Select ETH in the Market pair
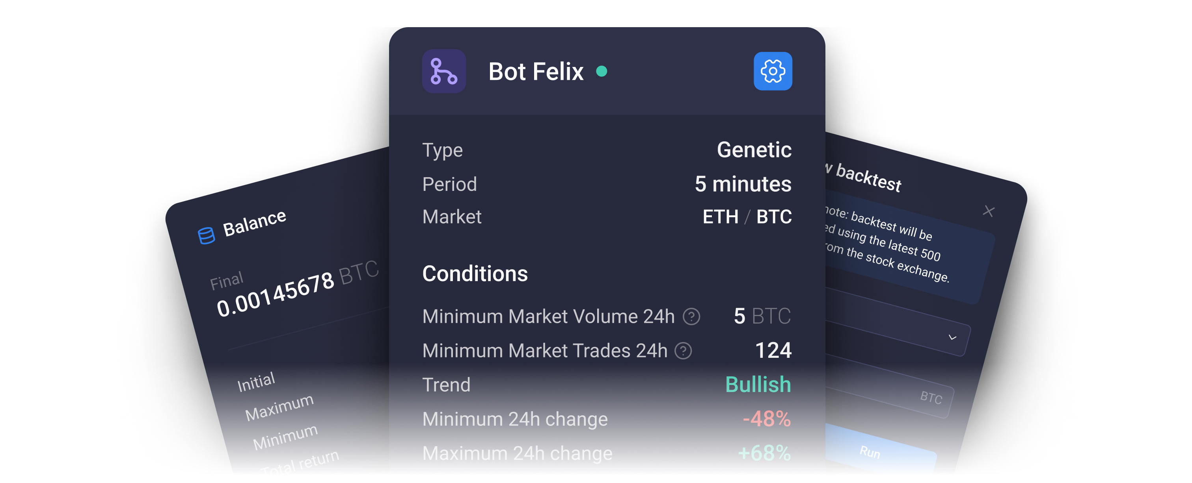 pyautogui.click(x=721, y=217)
